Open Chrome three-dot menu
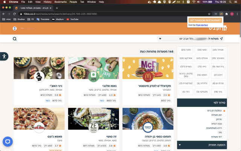 click(x=237, y=14)
